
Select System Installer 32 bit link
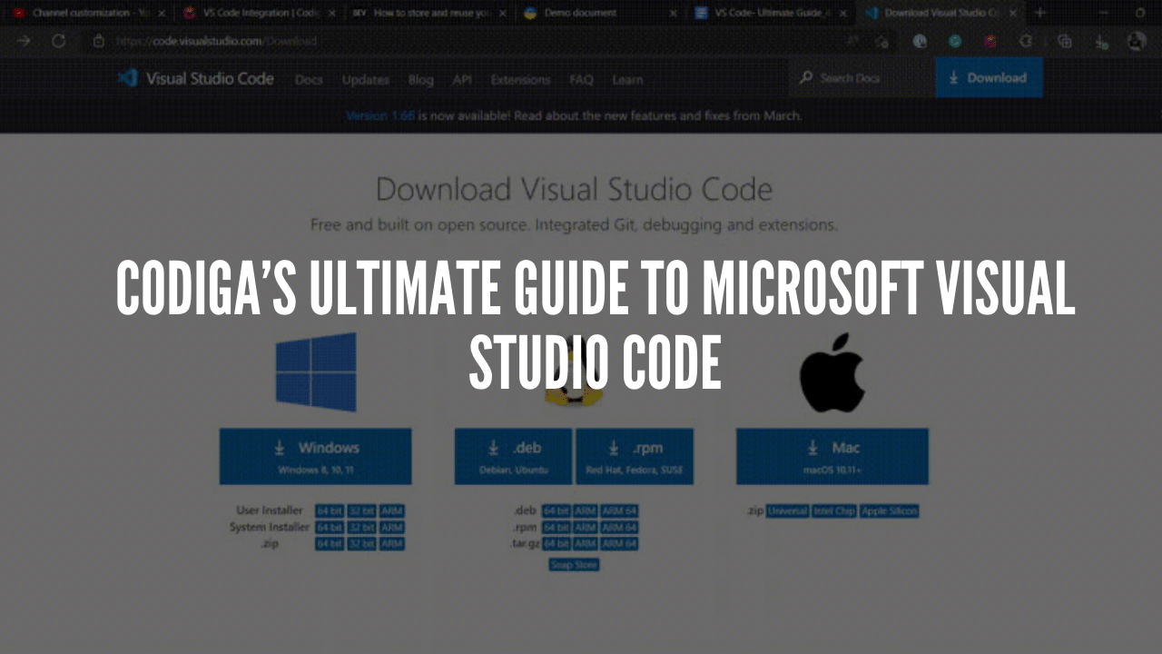(361, 527)
